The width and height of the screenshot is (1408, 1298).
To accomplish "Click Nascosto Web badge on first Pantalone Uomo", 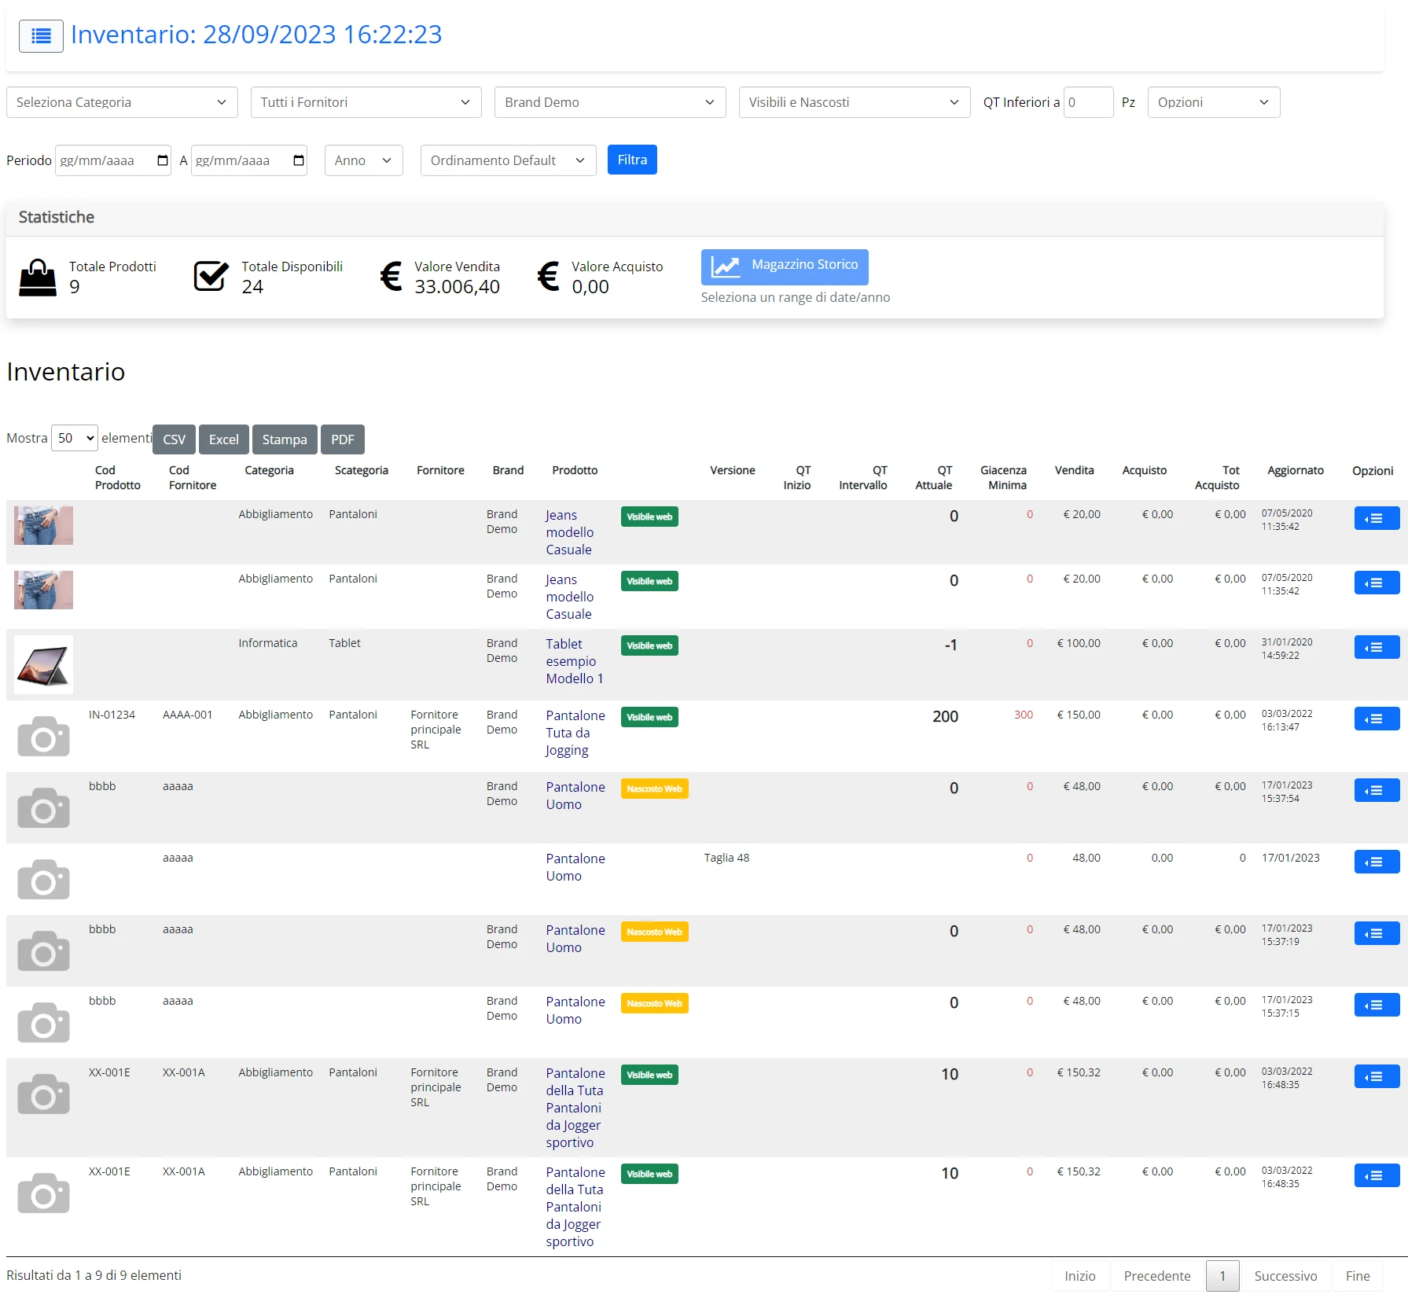I will [x=654, y=789].
